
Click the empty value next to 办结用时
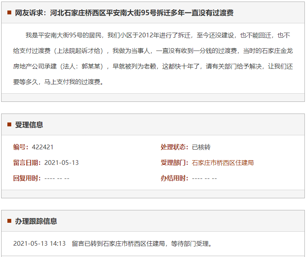click(x=204, y=178)
